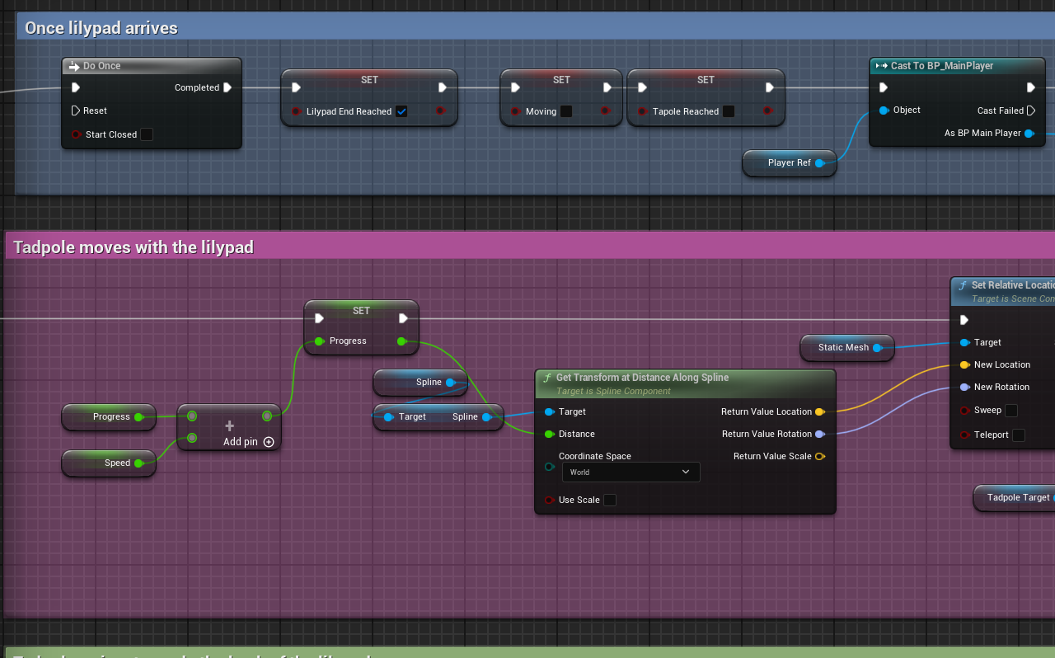Click the standalone Spline variable node
The height and width of the screenshot is (658, 1055).
[420, 383]
